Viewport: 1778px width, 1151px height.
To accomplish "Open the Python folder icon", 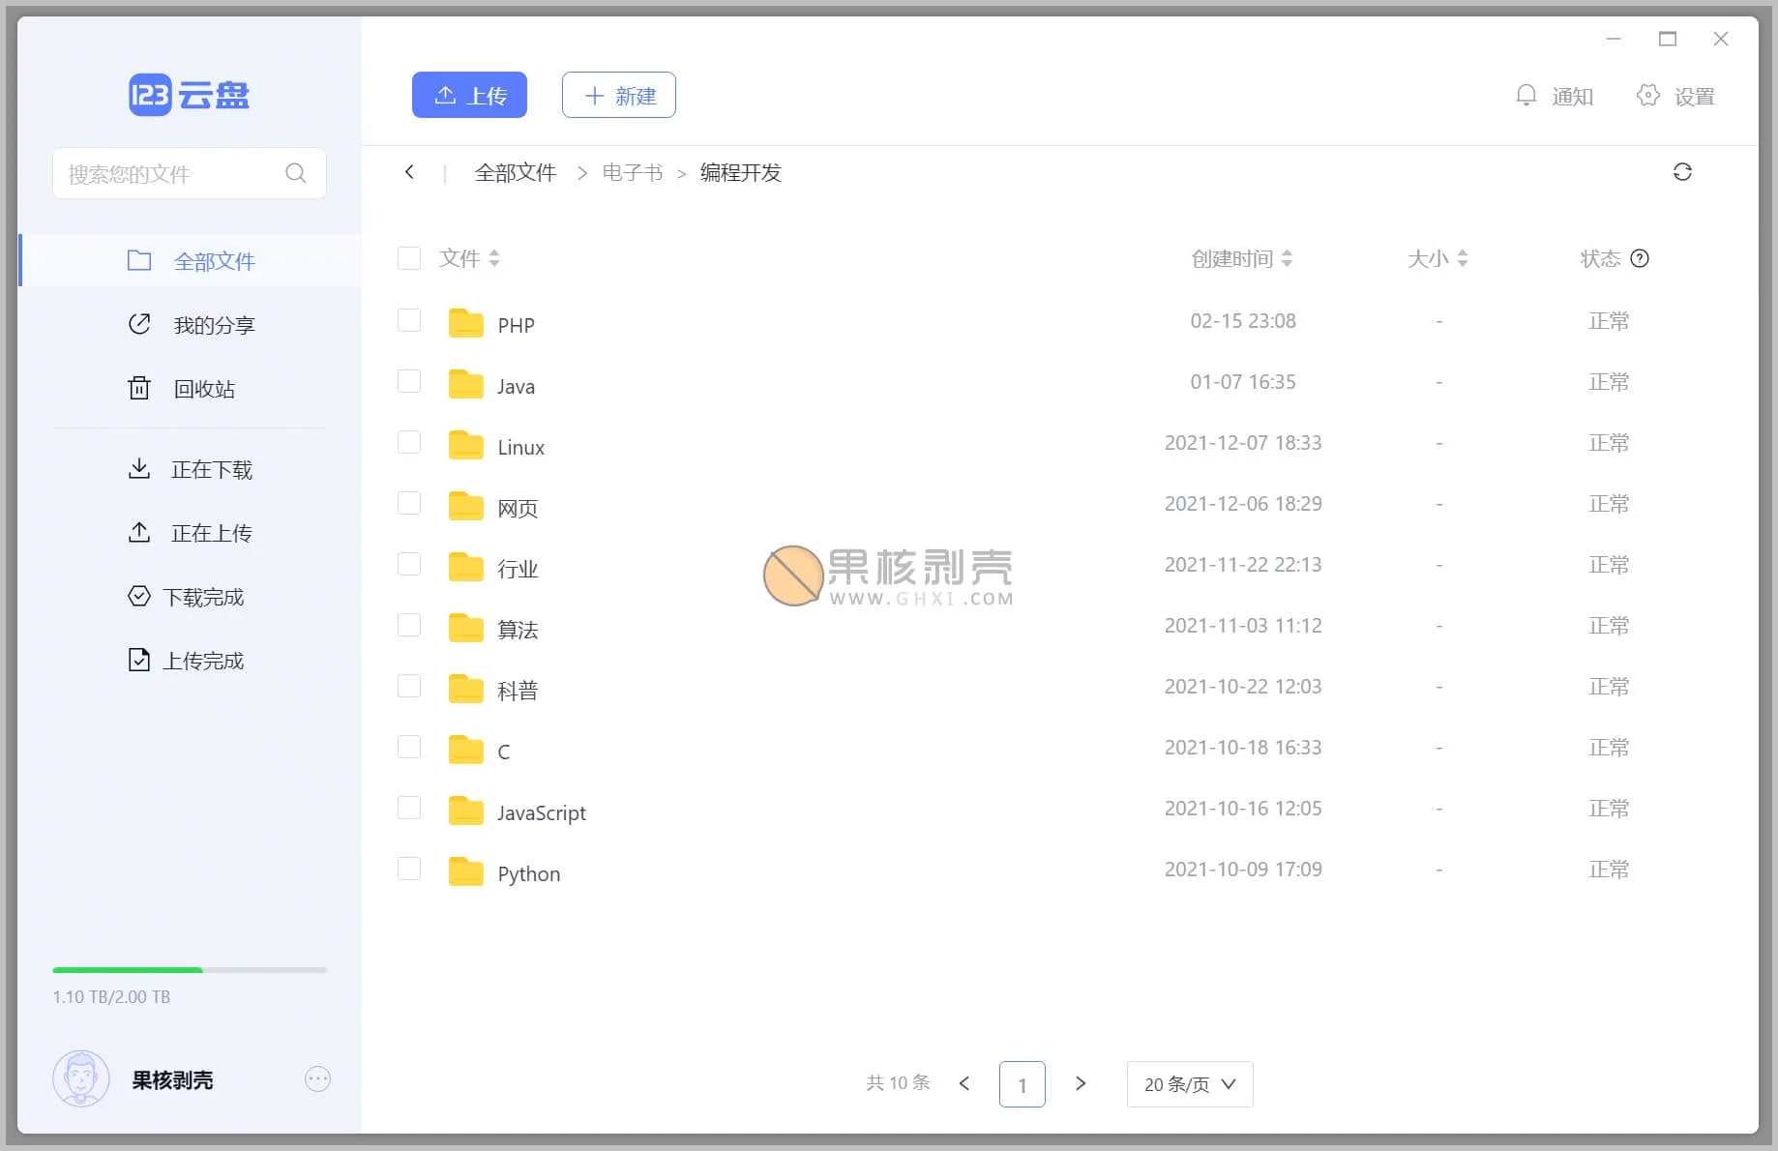I will point(466,872).
